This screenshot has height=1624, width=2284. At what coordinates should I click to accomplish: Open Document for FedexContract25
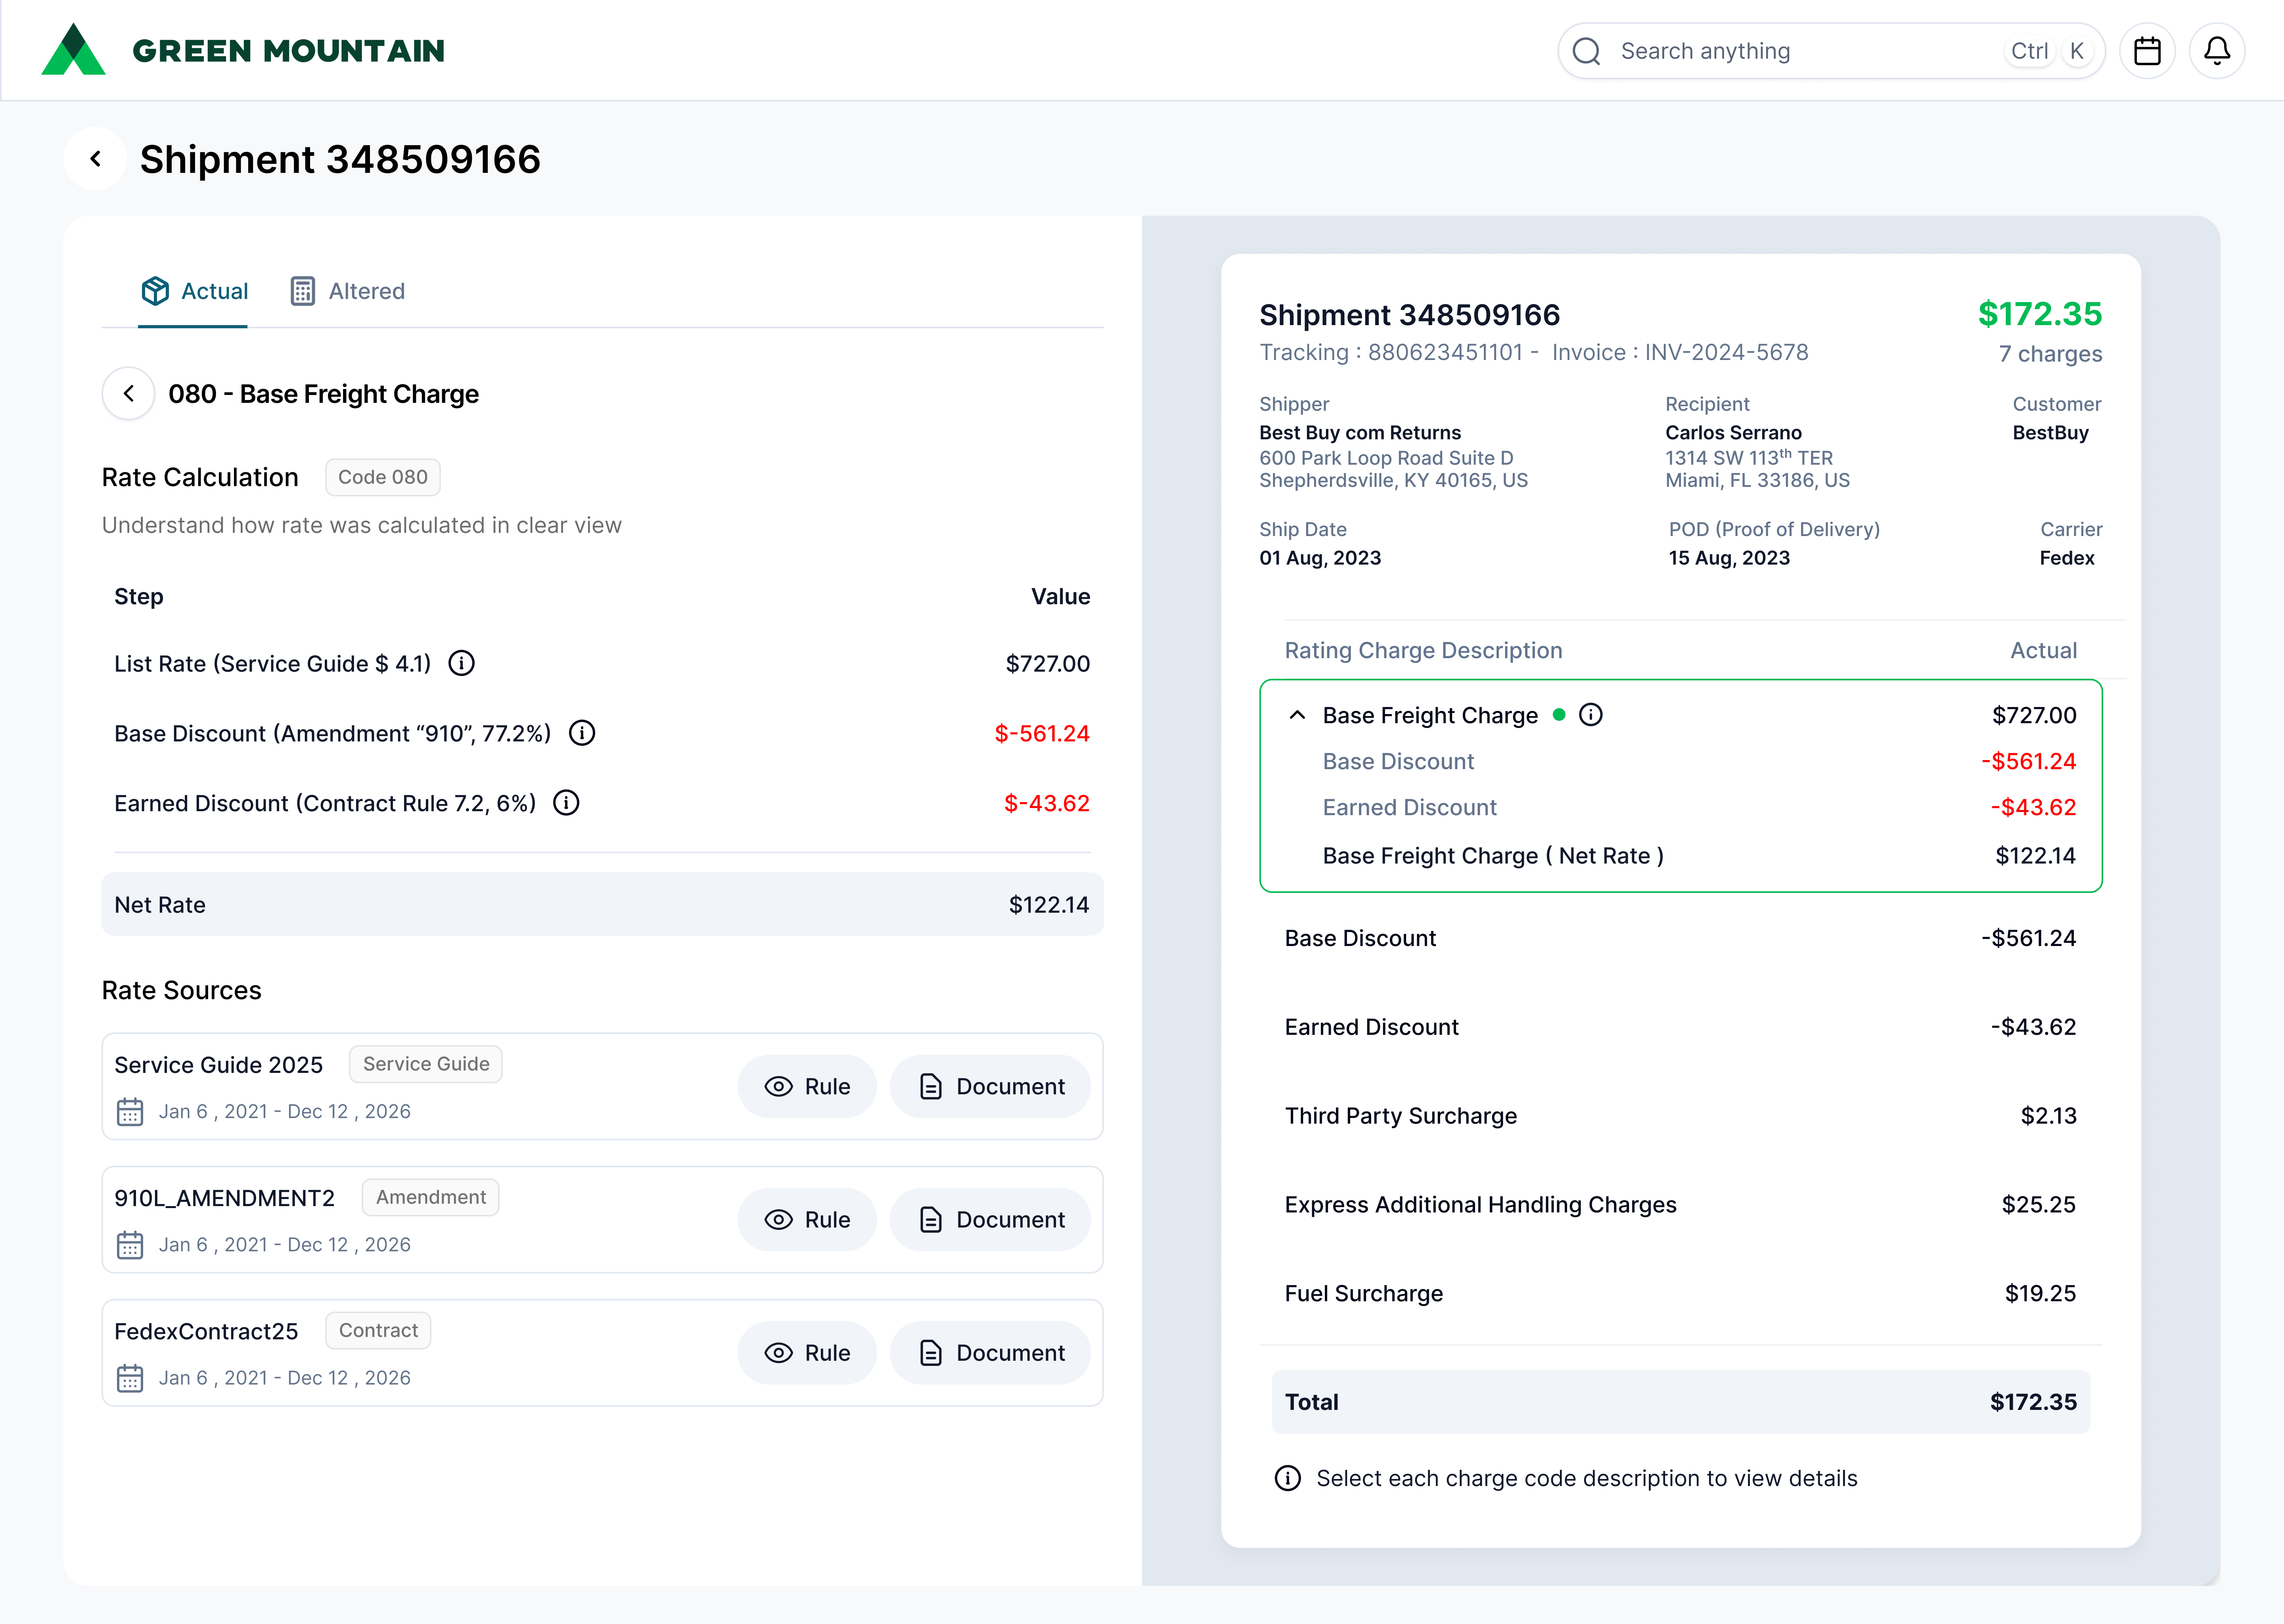coord(990,1352)
